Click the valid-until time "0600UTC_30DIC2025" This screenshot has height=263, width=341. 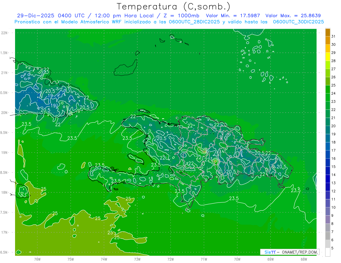tap(299, 22)
